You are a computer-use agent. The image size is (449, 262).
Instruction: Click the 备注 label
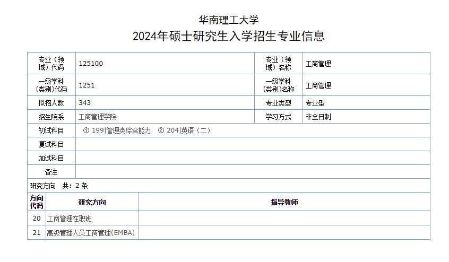(51, 172)
